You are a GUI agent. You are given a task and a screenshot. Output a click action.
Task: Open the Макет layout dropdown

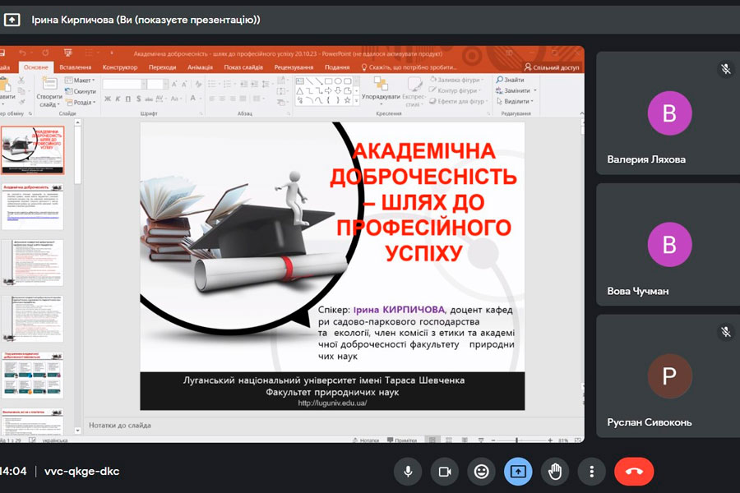(82, 81)
